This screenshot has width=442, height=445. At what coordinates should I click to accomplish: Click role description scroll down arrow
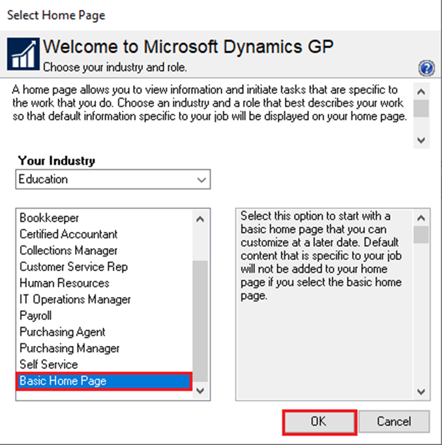[421, 392]
